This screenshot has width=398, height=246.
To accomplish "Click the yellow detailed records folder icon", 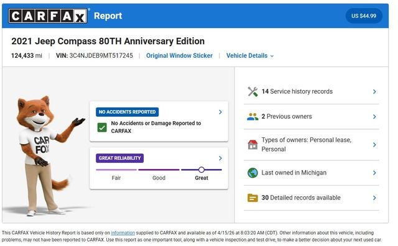I will pyautogui.click(x=252, y=198).
